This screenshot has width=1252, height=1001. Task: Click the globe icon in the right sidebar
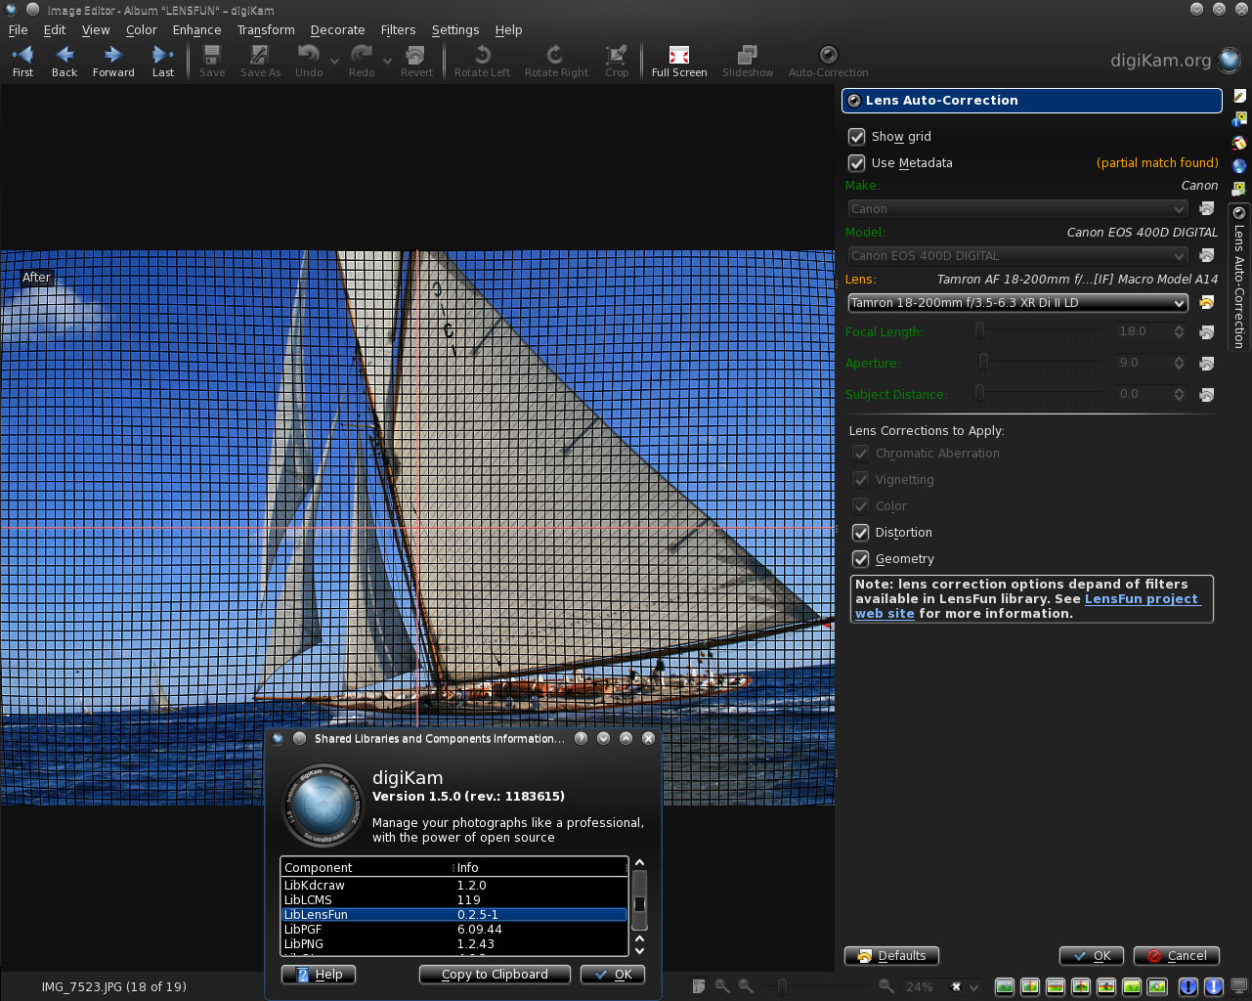point(1237,165)
